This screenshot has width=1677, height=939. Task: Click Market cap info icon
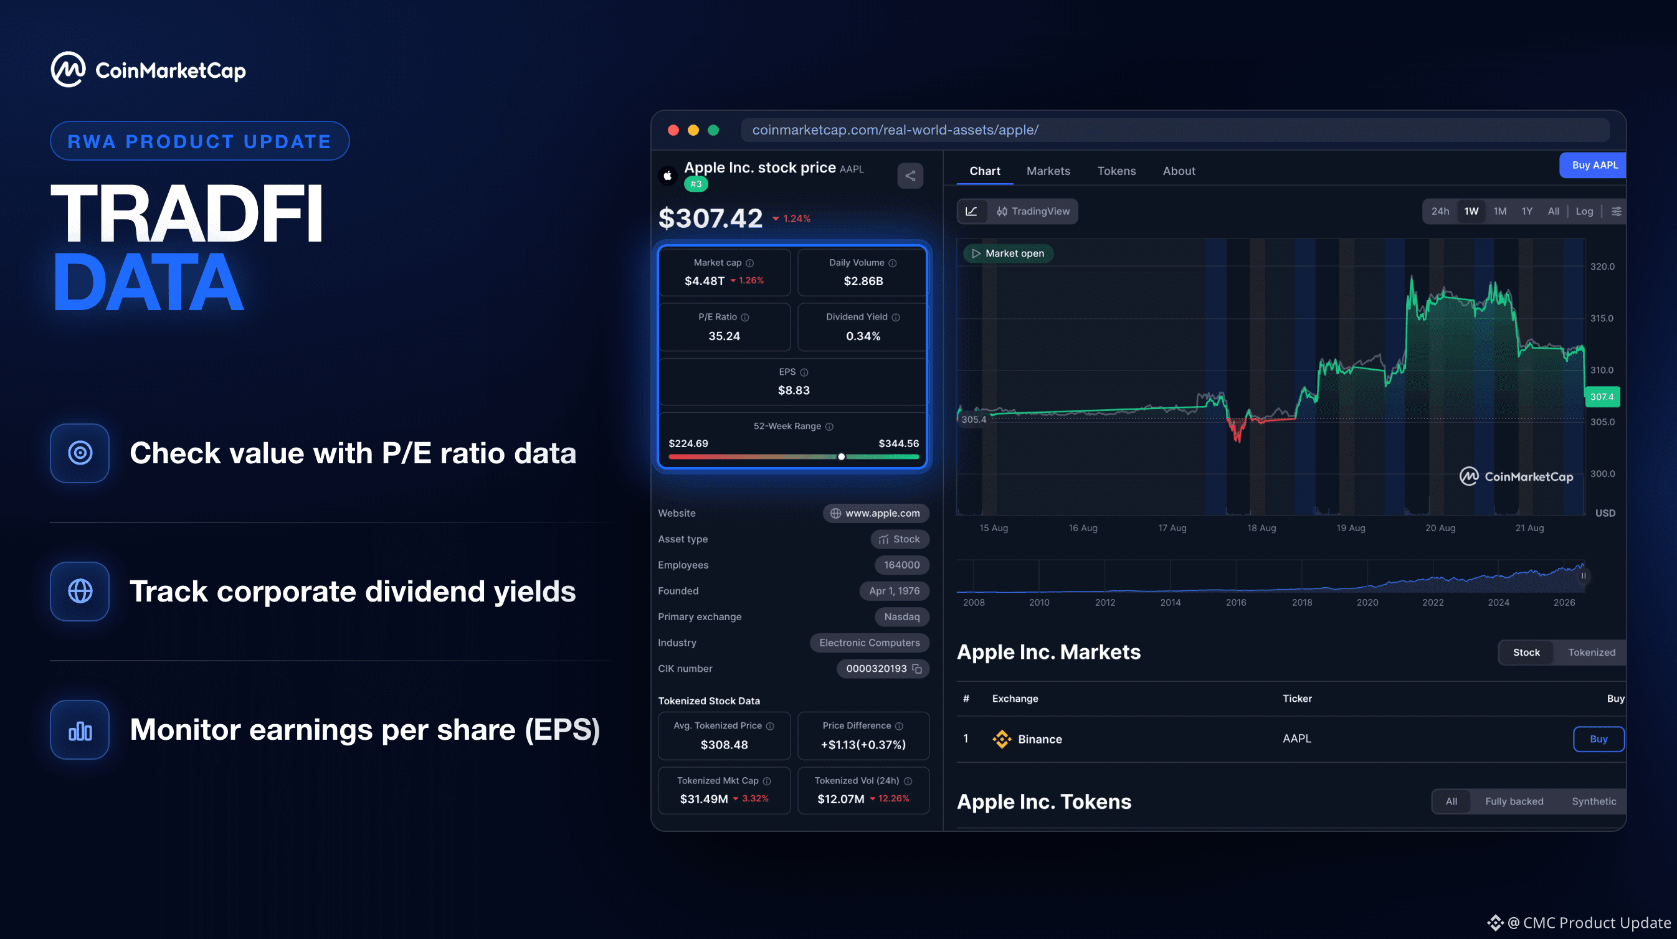click(750, 263)
